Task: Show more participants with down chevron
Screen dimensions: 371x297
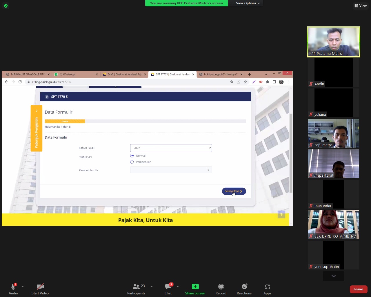Action: click(x=334, y=276)
